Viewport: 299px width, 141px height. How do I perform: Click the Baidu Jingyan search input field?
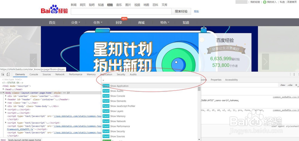pyautogui.click(x=121, y=11)
